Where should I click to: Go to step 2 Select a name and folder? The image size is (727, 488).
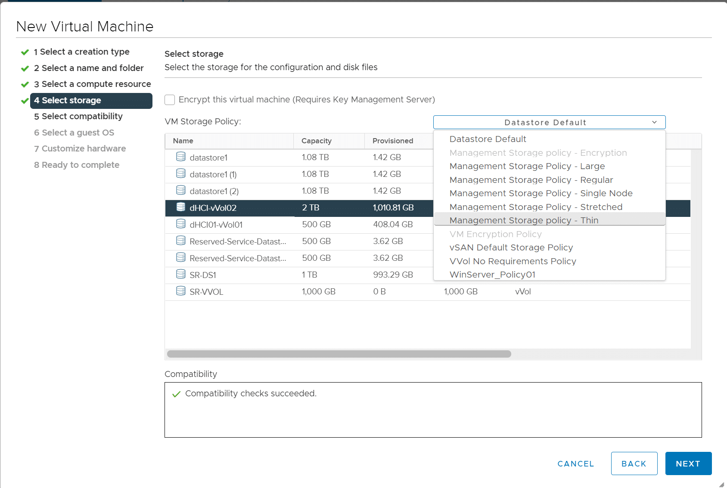click(x=89, y=68)
